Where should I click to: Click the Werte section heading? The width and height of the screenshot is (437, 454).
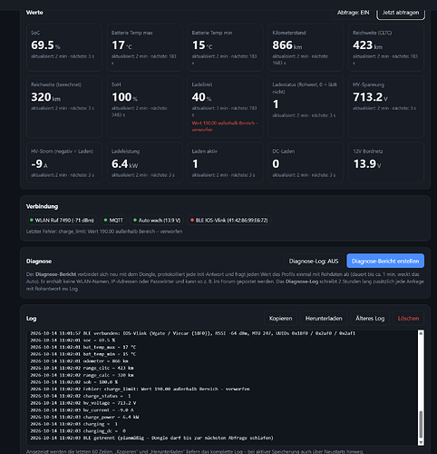34,13
